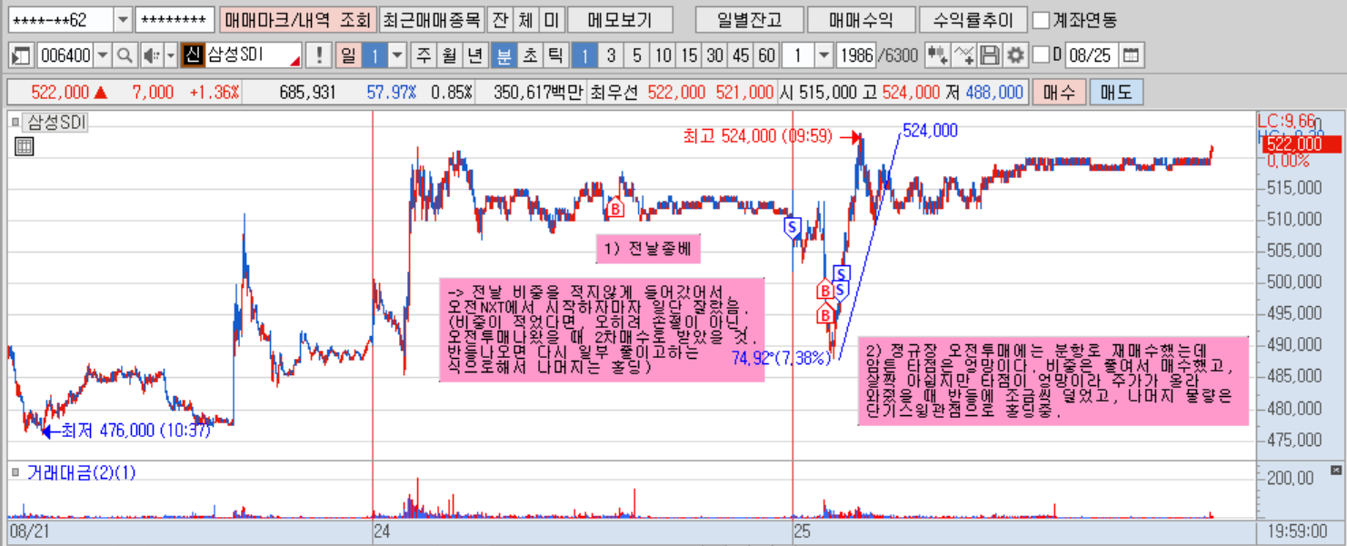Image resolution: width=1347 pixels, height=546 pixels.
Task: Expand the speaker options dropdown arrow
Action: (171, 55)
